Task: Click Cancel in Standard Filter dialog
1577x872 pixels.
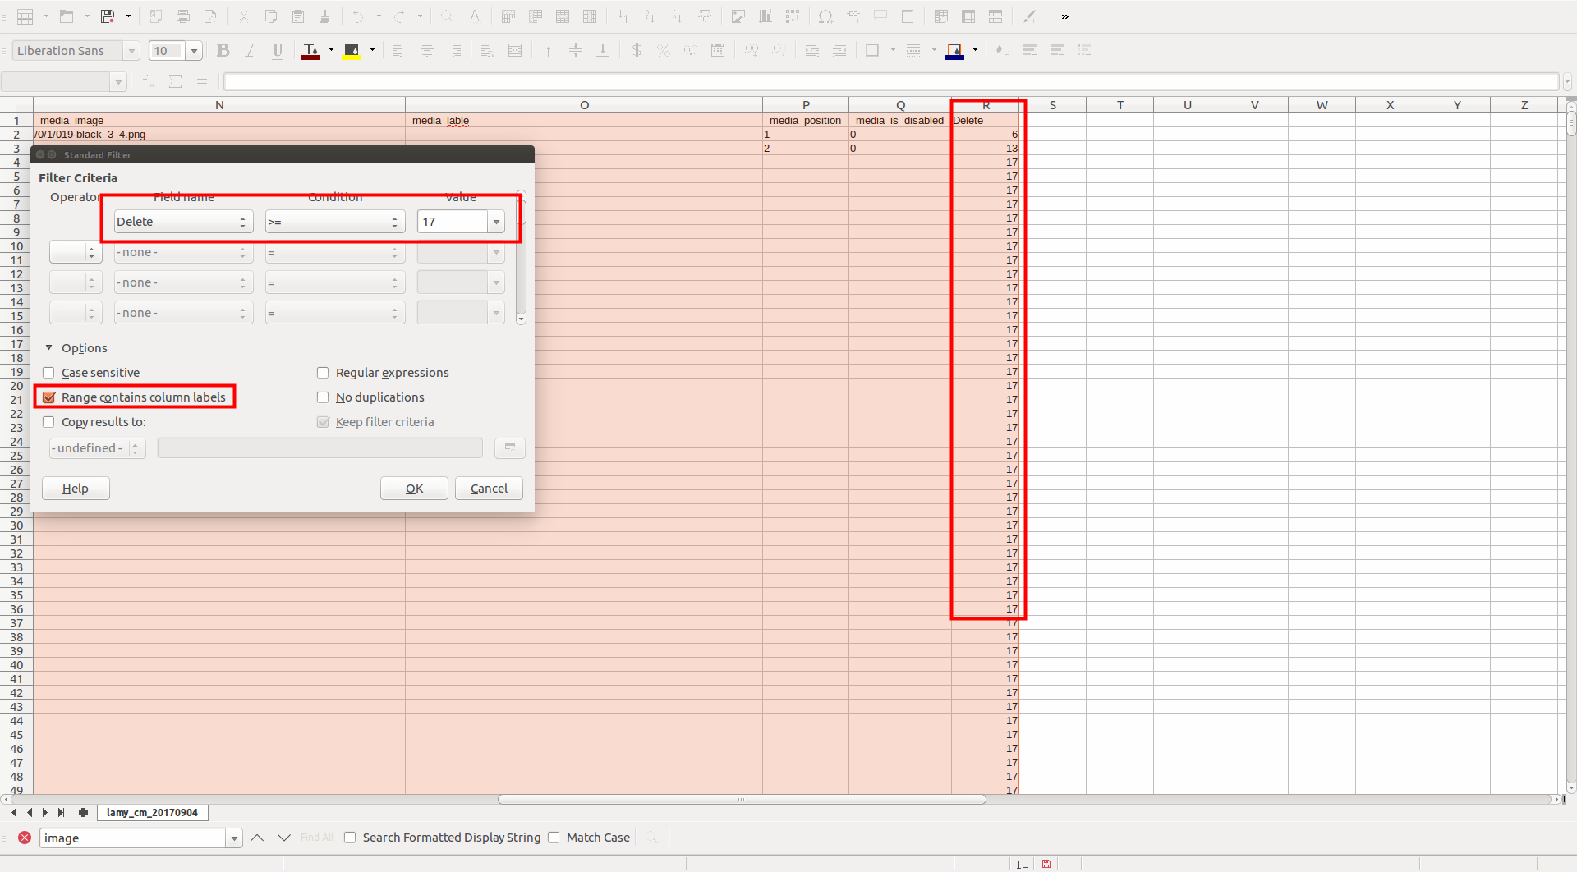Action: click(489, 489)
